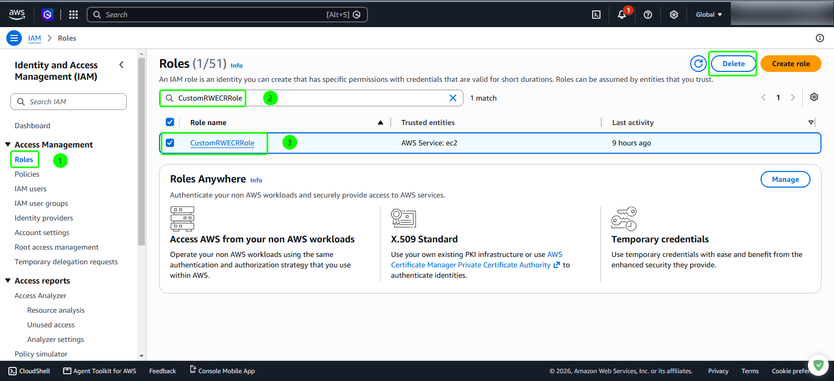Open the services grid menu icon
Image resolution: width=834 pixels, height=381 pixels.
[73, 15]
